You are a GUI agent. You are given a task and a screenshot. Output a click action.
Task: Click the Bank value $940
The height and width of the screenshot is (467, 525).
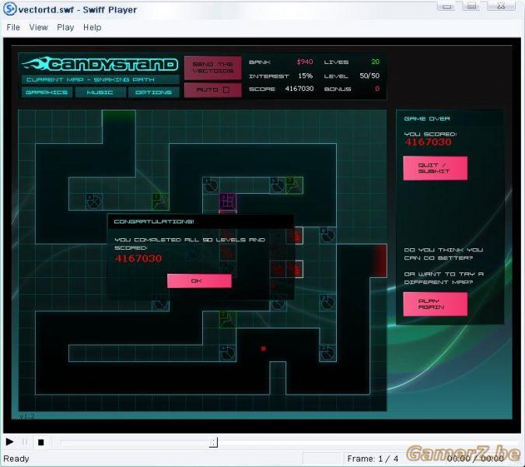pos(305,61)
